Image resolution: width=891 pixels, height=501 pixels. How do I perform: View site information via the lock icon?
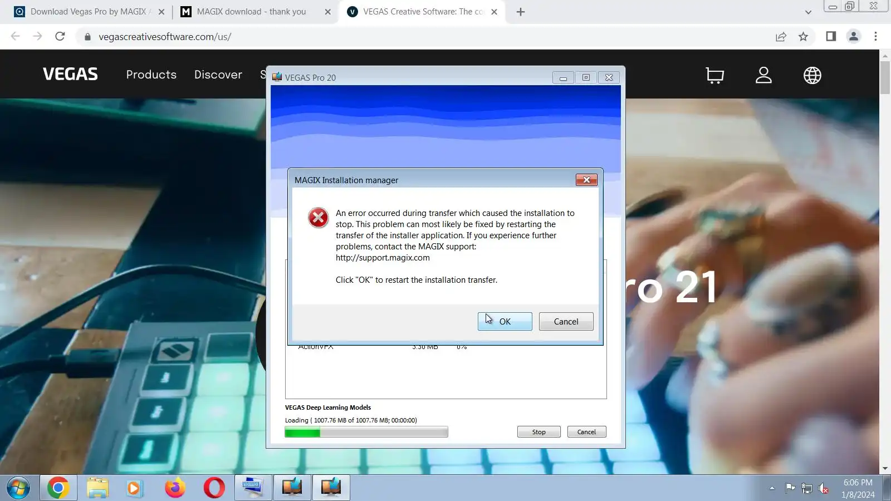[87, 37]
